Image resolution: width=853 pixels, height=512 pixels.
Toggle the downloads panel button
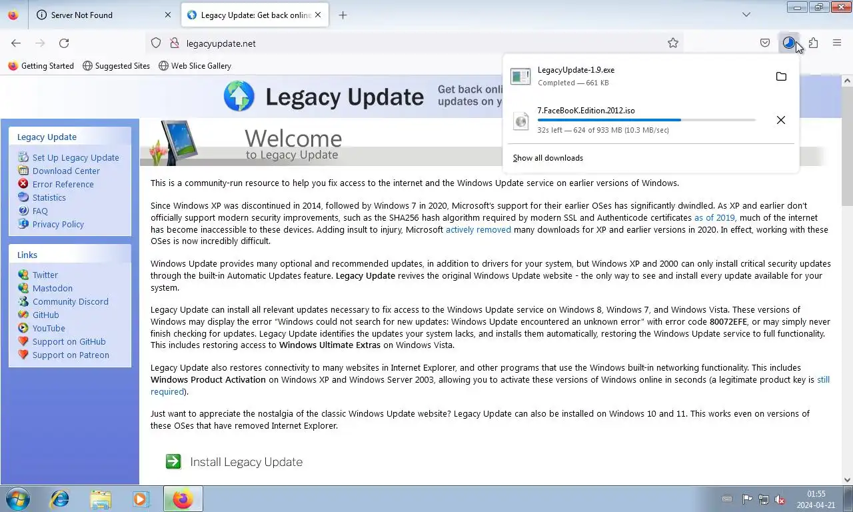(x=789, y=43)
